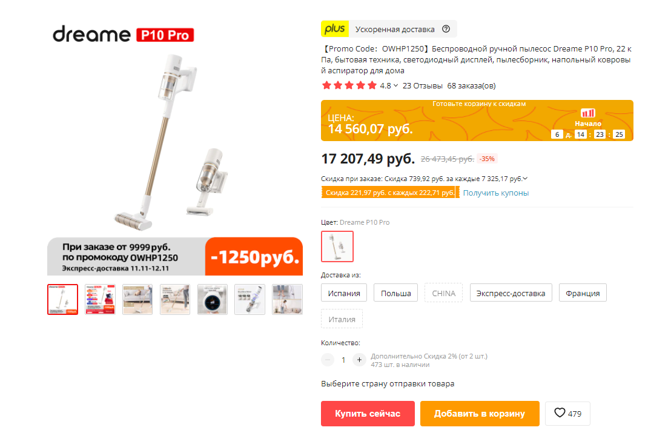This screenshot has height=433, width=648.
Task: View the round display screen thumbnail
Action: [x=213, y=300]
